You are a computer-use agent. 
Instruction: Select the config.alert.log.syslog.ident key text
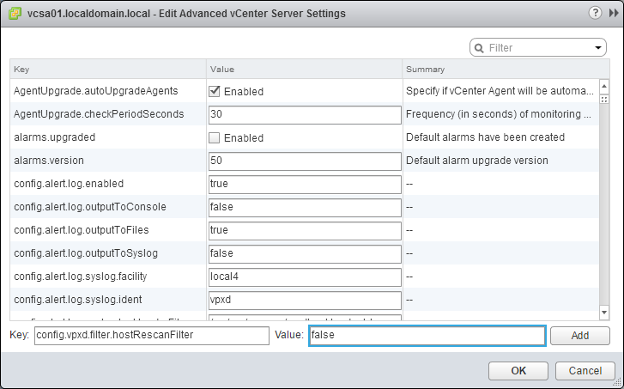(x=77, y=300)
